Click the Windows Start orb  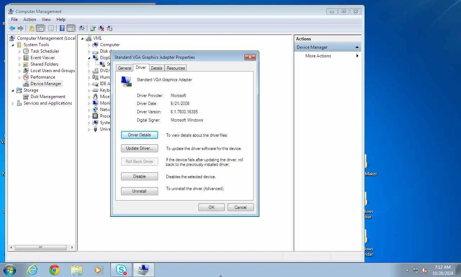(x=10, y=270)
